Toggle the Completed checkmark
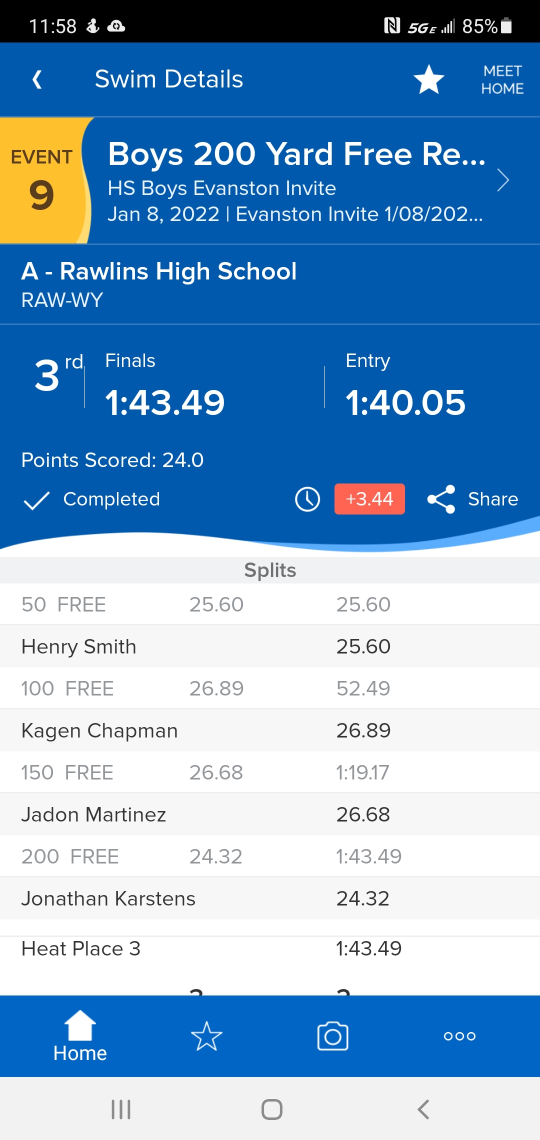The width and height of the screenshot is (540, 1140). 37,499
